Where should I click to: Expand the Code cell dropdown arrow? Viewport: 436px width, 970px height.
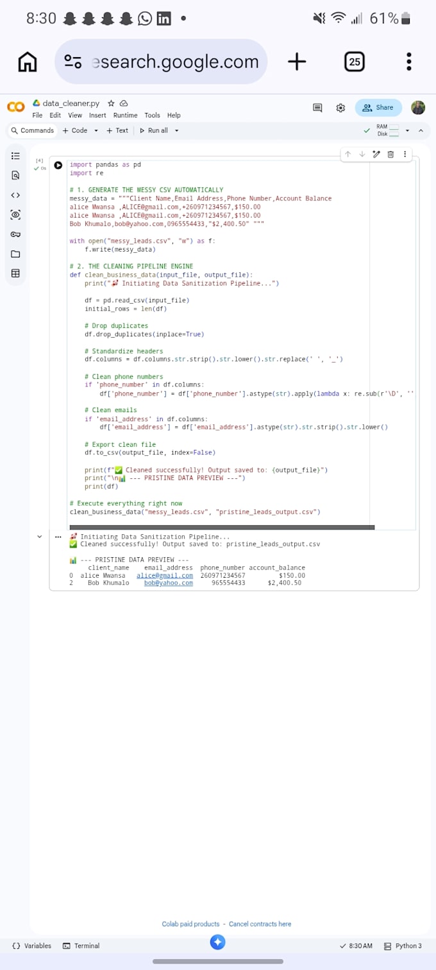tap(96, 130)
